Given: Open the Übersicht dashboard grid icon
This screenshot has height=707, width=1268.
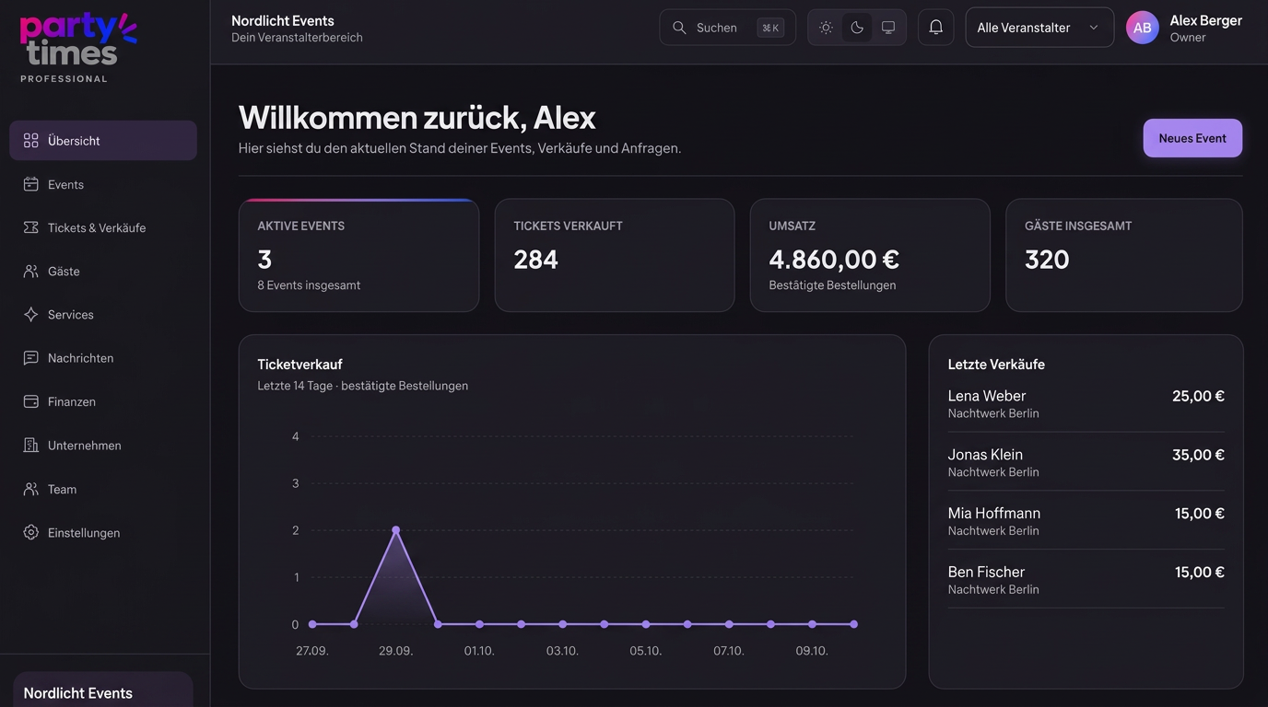Looking at the screenshot, I should (31, 141).
